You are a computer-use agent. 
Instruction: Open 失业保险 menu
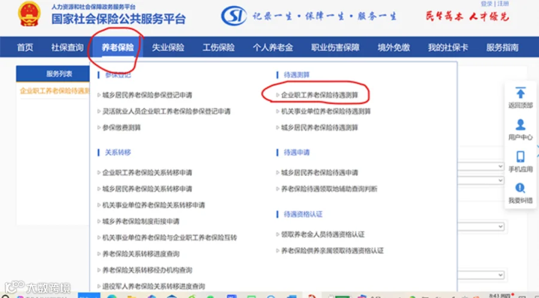168,47
